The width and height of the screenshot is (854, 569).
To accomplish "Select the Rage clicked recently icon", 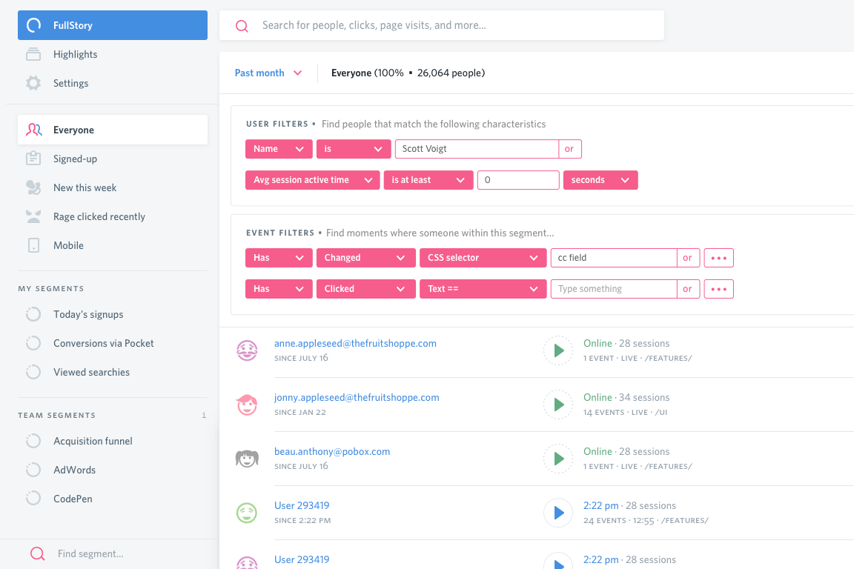I will (33, 216).
